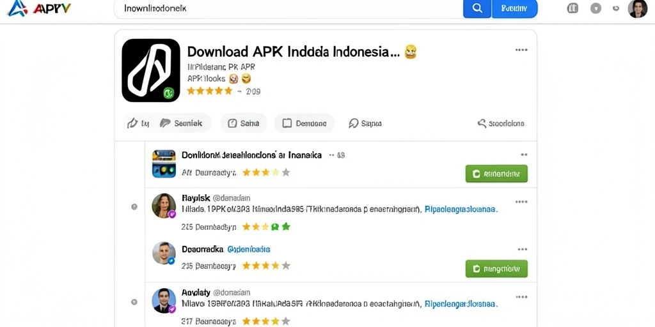655x327 pixels.
Task: Click the "Demdcna" action button
Action: pos(304,123)
